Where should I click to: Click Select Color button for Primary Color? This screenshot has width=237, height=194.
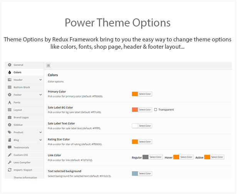point(145,94)
